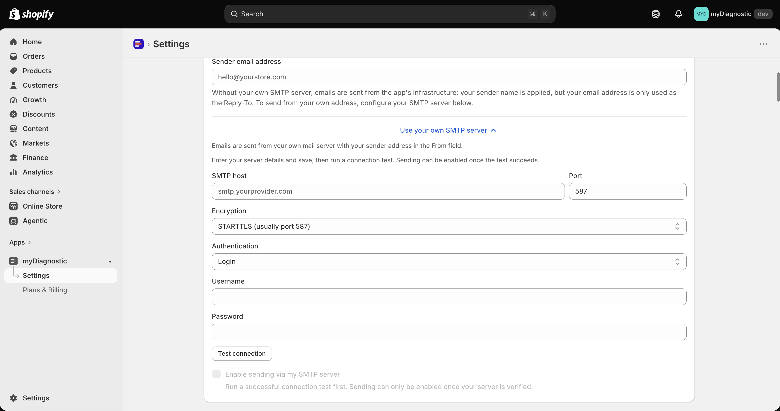This screenshot has height=411, width=780.
Task: Expand the Apps section
Action: tap(20, 242)
